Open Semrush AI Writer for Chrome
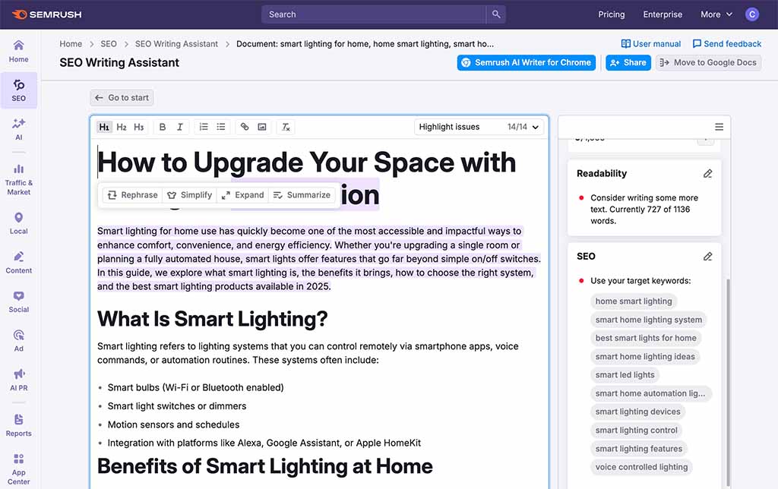 coord(526,62)
